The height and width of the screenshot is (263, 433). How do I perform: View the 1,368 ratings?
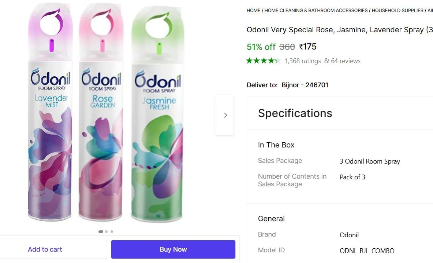(302, 61)
